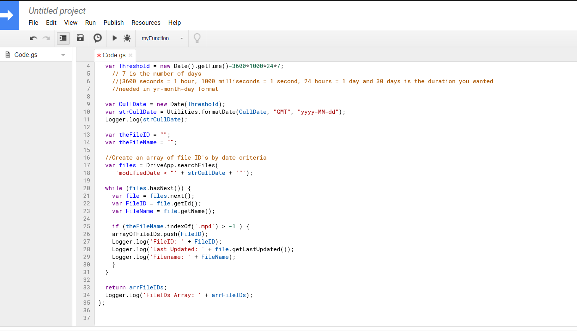Screen dimensions: 577x331
Task: Click 'DriveApp.searchFiles(' in the code
Action: coord(182,165)
